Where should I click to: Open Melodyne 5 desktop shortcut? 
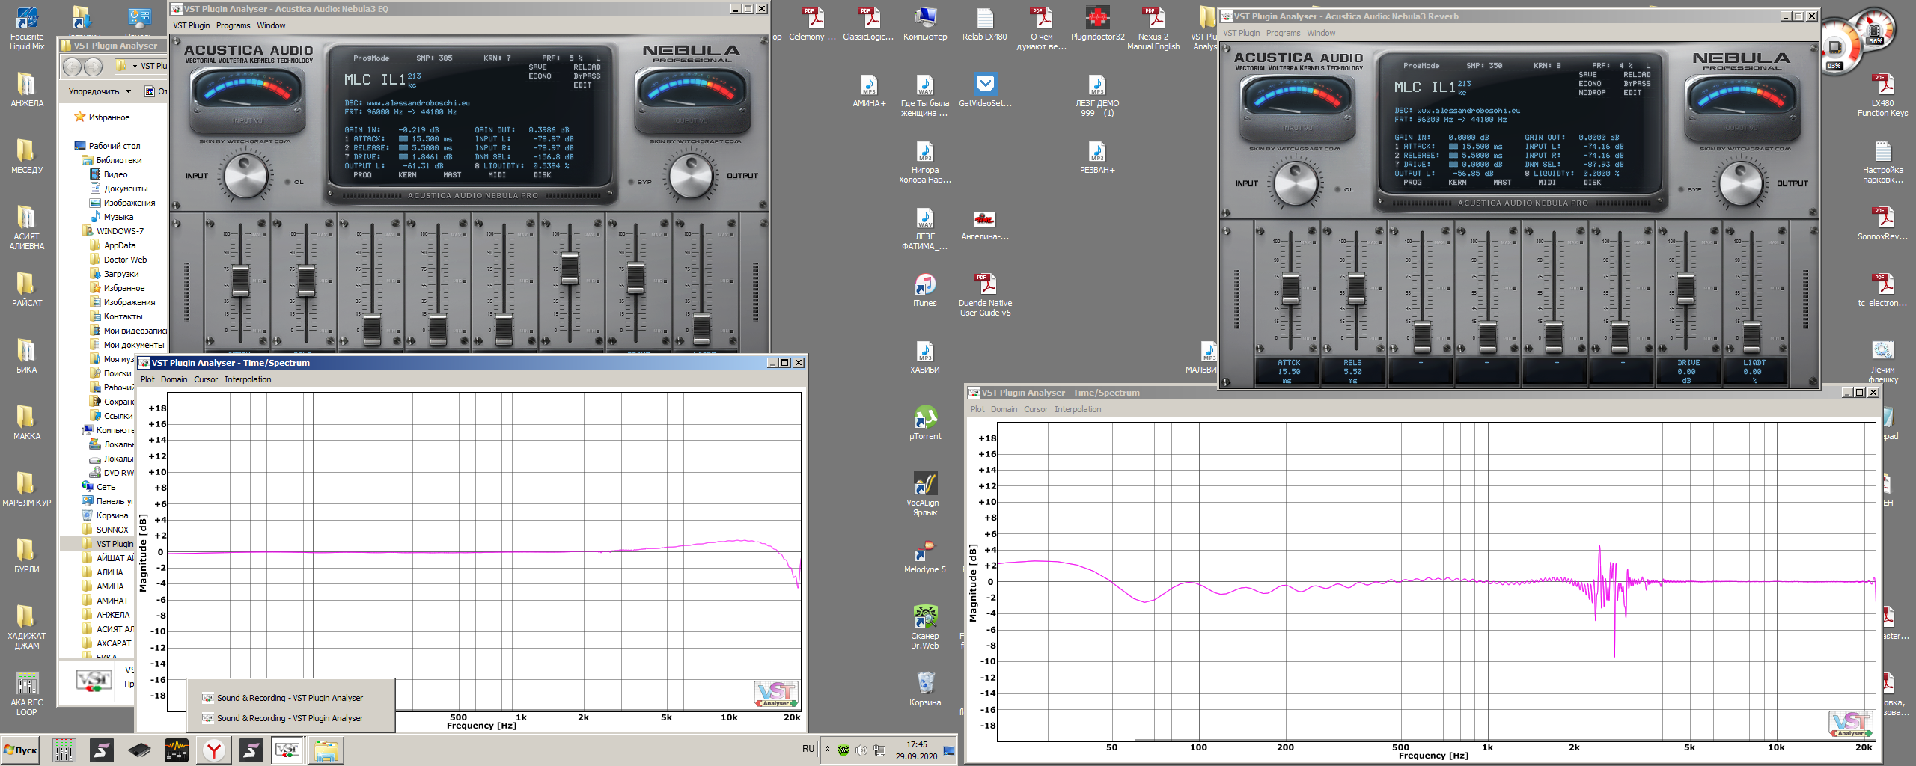point(925,556)
